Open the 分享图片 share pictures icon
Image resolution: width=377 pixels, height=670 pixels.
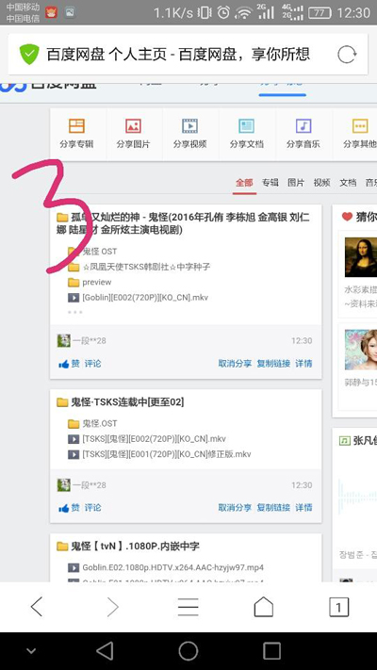tap(133, 125)
